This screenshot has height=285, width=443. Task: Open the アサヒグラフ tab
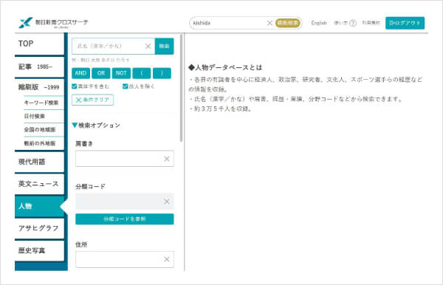click(39, 228)
